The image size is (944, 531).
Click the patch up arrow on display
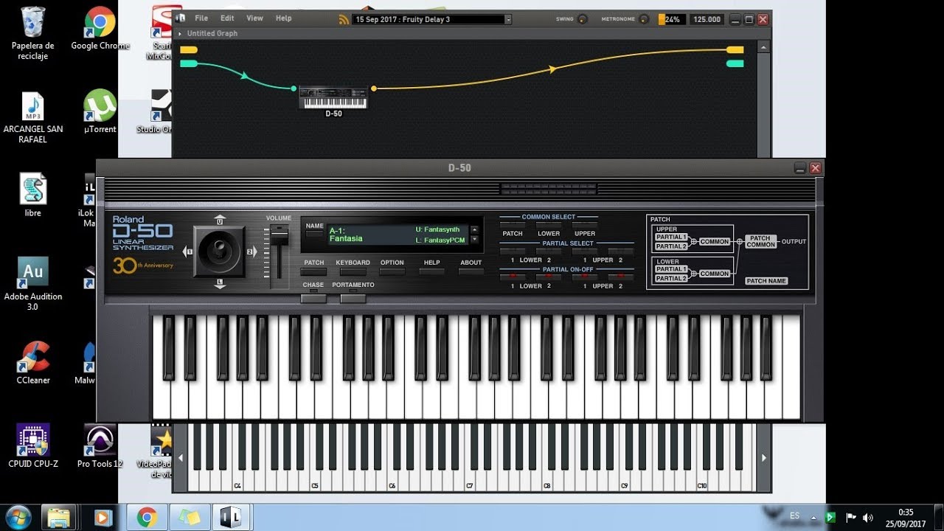[x=474, y=229]
